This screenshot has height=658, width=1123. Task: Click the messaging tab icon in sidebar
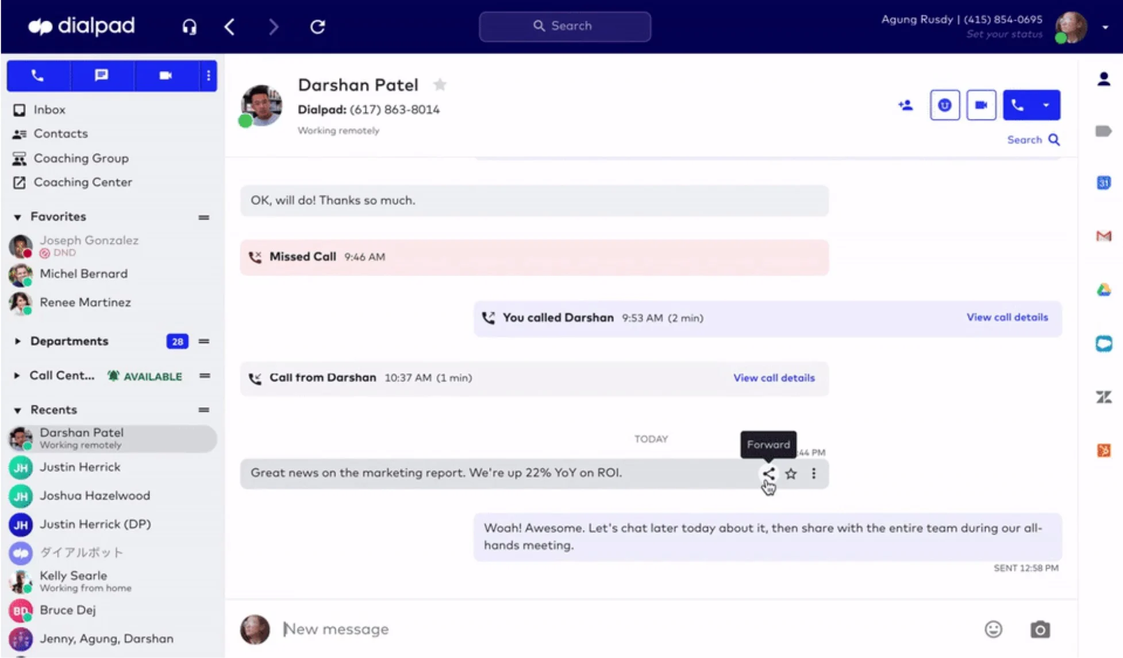point(101,75)
